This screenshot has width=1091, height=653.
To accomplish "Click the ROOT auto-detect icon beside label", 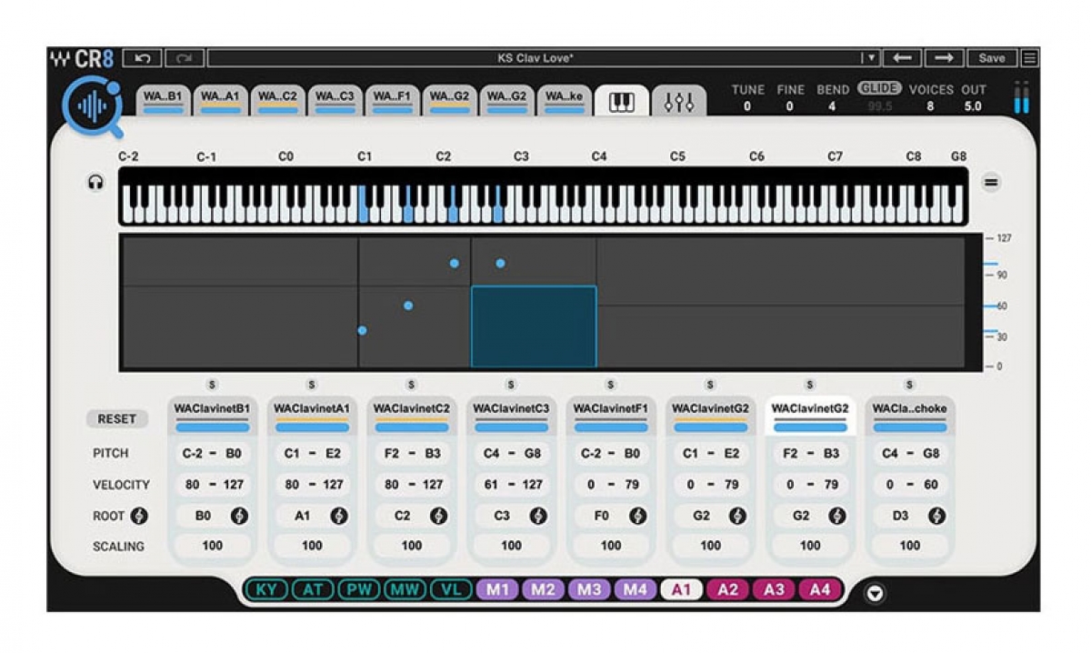I will tap(139, 516).
